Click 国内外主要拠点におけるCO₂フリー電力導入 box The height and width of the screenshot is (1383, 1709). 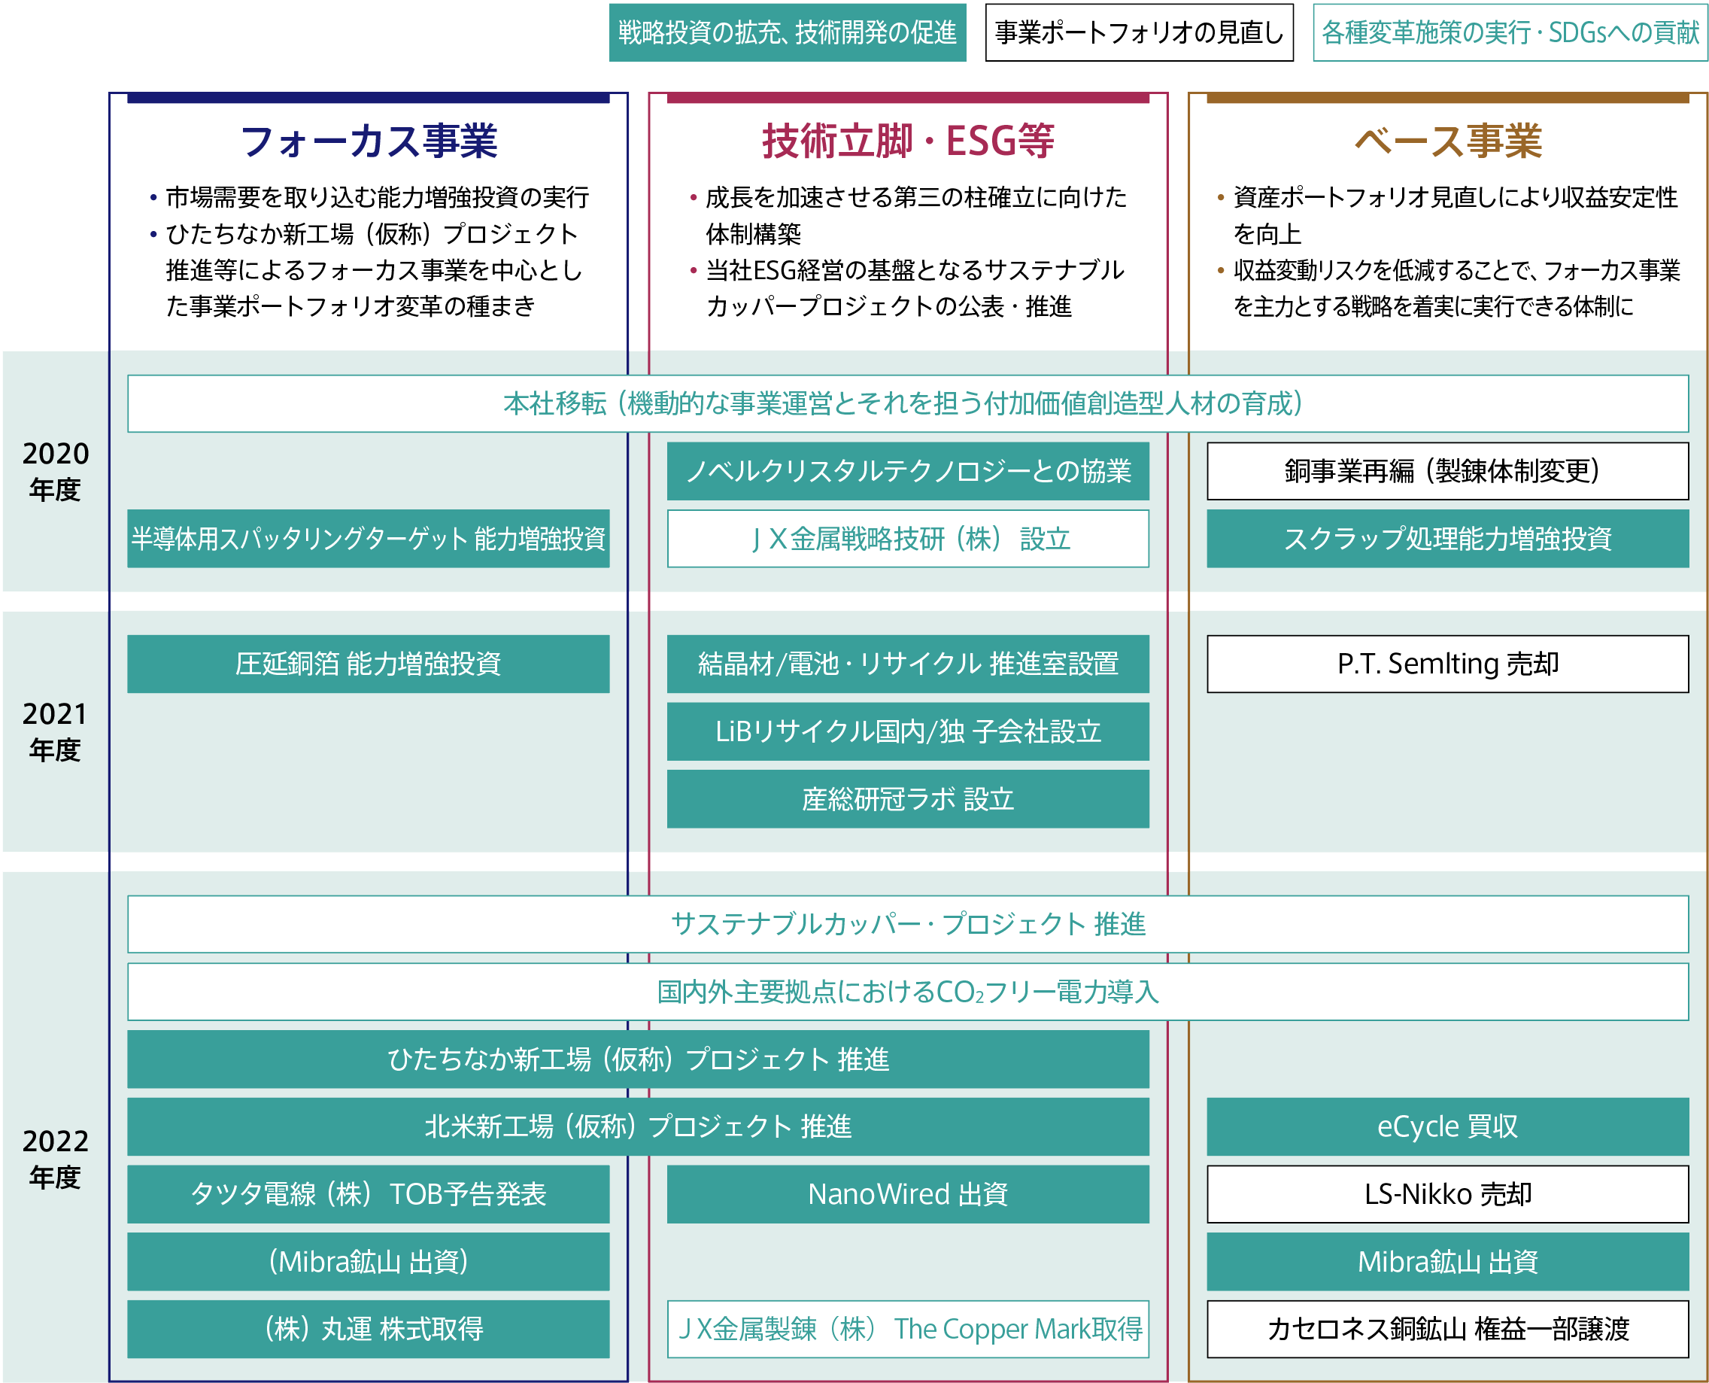click(908, 992)
